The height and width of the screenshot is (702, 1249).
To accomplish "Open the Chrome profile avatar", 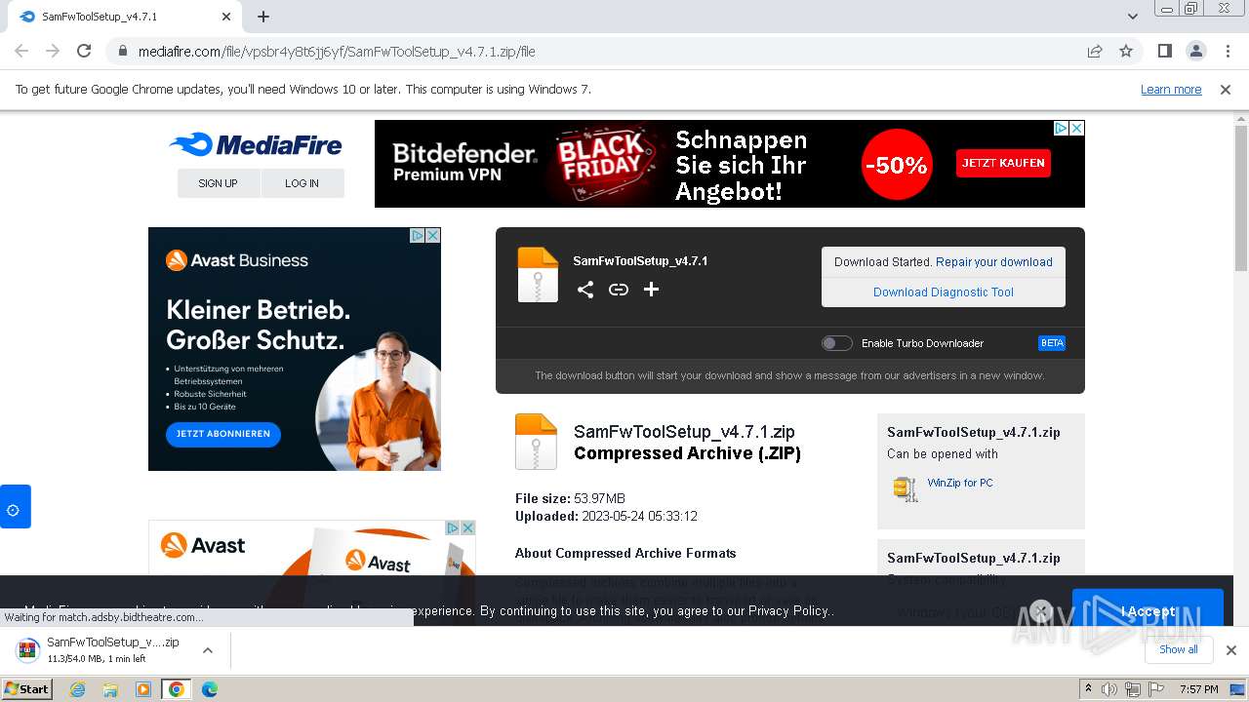I will click(1195, 51).
